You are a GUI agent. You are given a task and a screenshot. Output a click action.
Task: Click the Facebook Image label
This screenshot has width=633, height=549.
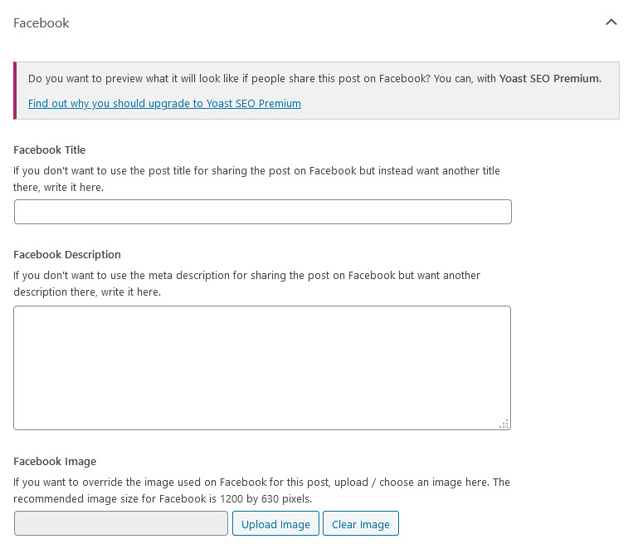[55, 462]
